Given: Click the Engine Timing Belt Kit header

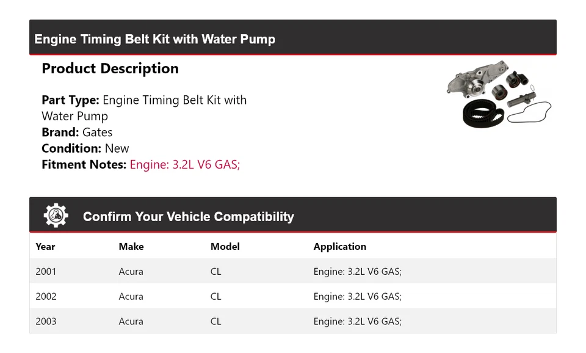Looking at the screenshot, I should click(155, 39).
